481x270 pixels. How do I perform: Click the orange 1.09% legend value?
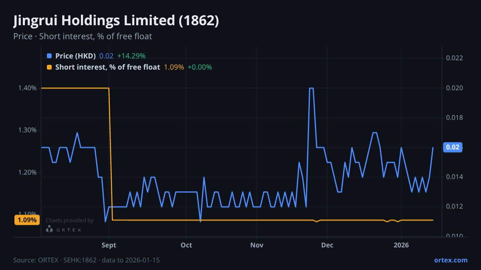pos(174,67)
